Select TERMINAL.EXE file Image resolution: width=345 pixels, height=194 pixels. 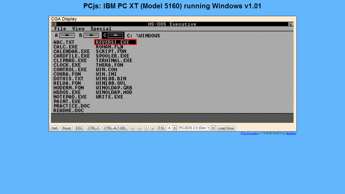point(114,61)
